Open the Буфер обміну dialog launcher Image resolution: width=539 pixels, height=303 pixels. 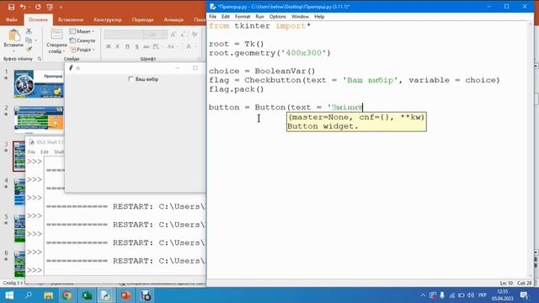(40, 59)
